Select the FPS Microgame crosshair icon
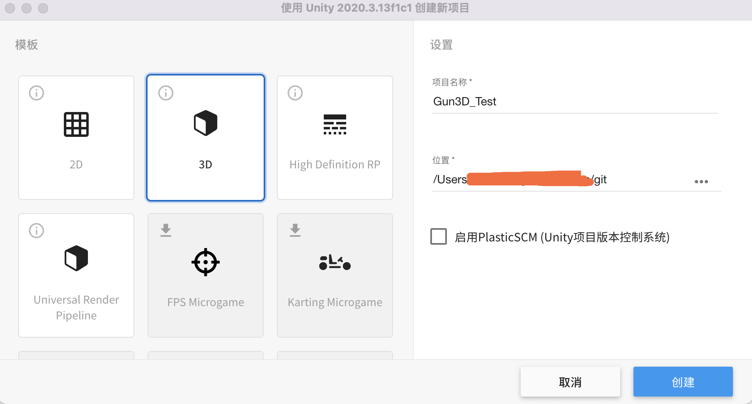The height and width of the screenshot is (404, 752). pos(206,262)
